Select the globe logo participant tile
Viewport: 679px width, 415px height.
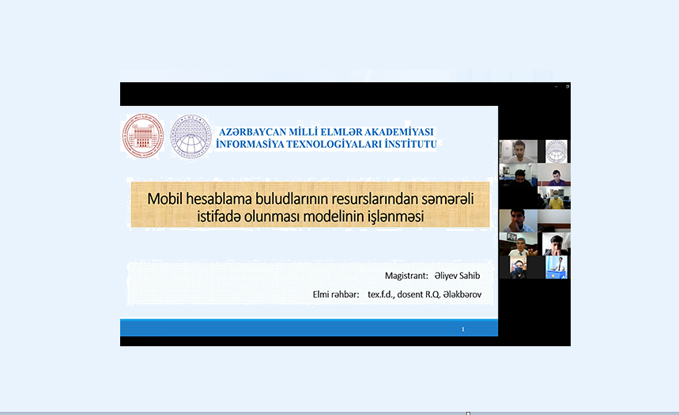pos(556,151)
